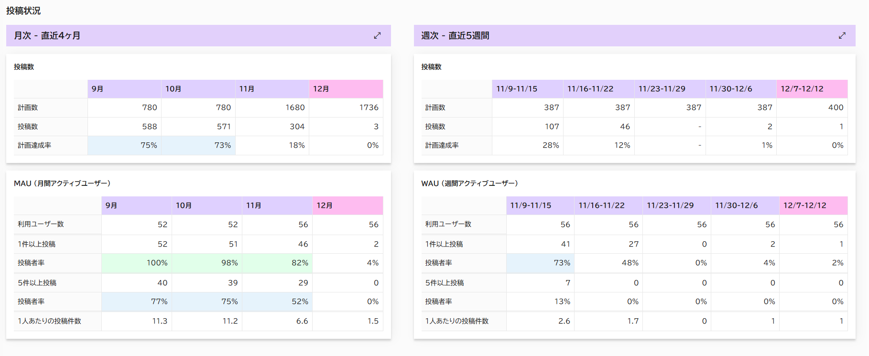Select the 75% 計画達成率 cell for 9月
The image size is (869, 356).
point(124,145)
